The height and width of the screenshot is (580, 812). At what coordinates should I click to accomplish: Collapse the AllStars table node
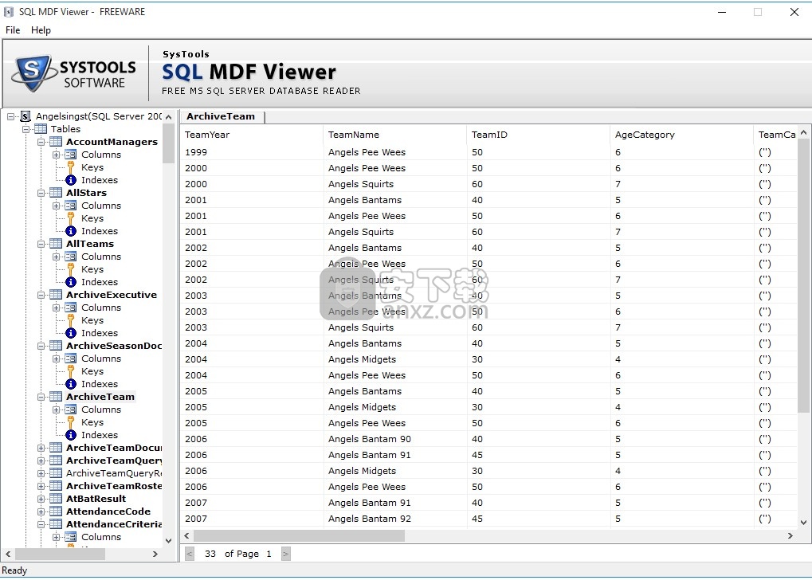41,193
